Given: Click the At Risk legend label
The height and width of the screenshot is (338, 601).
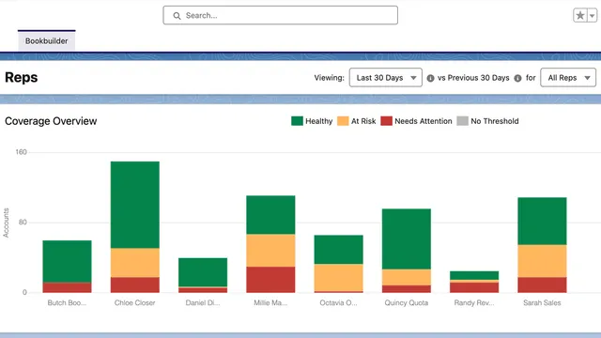Looking at the screenshot, I should [363, 121].
